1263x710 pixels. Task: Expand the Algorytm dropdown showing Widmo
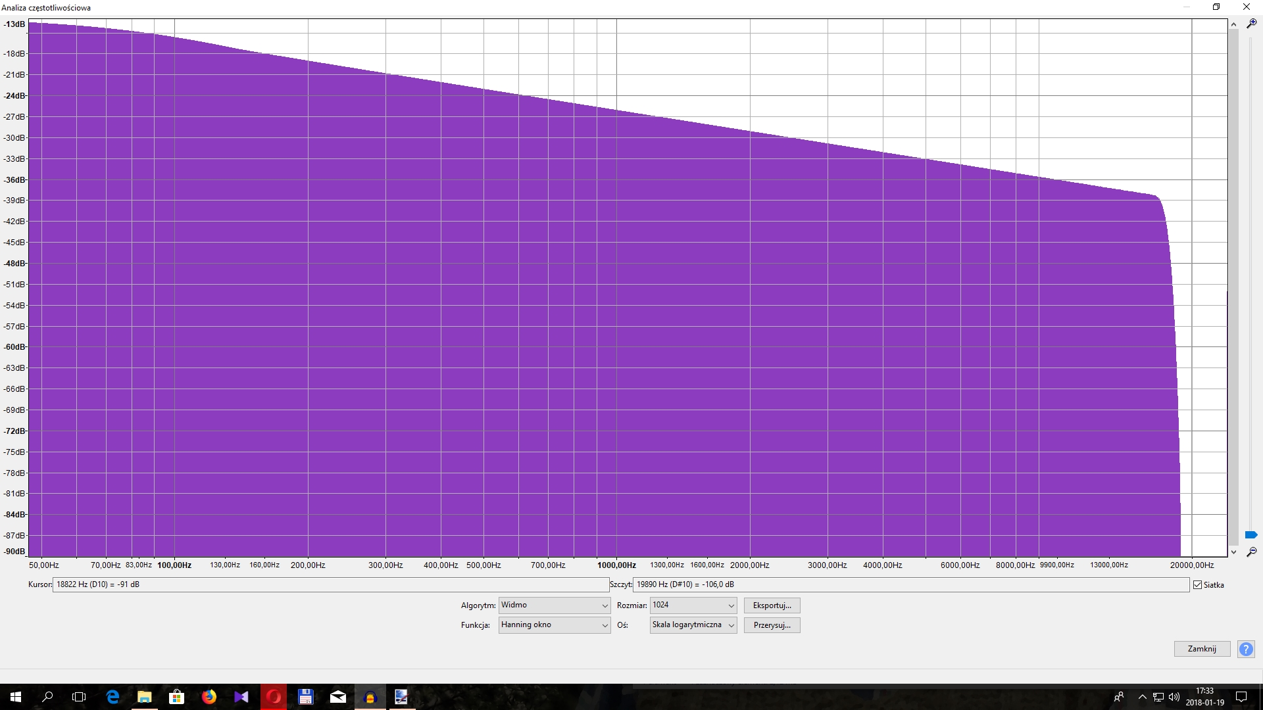pos(555,605)
